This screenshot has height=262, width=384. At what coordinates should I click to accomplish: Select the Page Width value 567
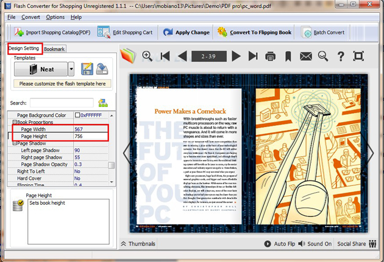click(91, 129)
